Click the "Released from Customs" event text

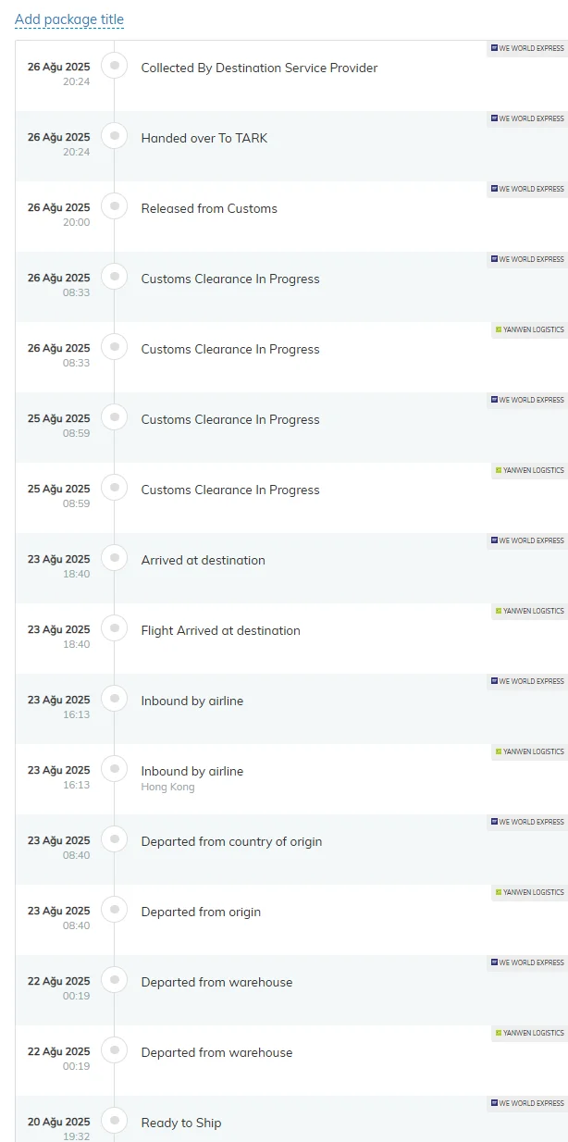pyautogui.click(x=209, y=208)
